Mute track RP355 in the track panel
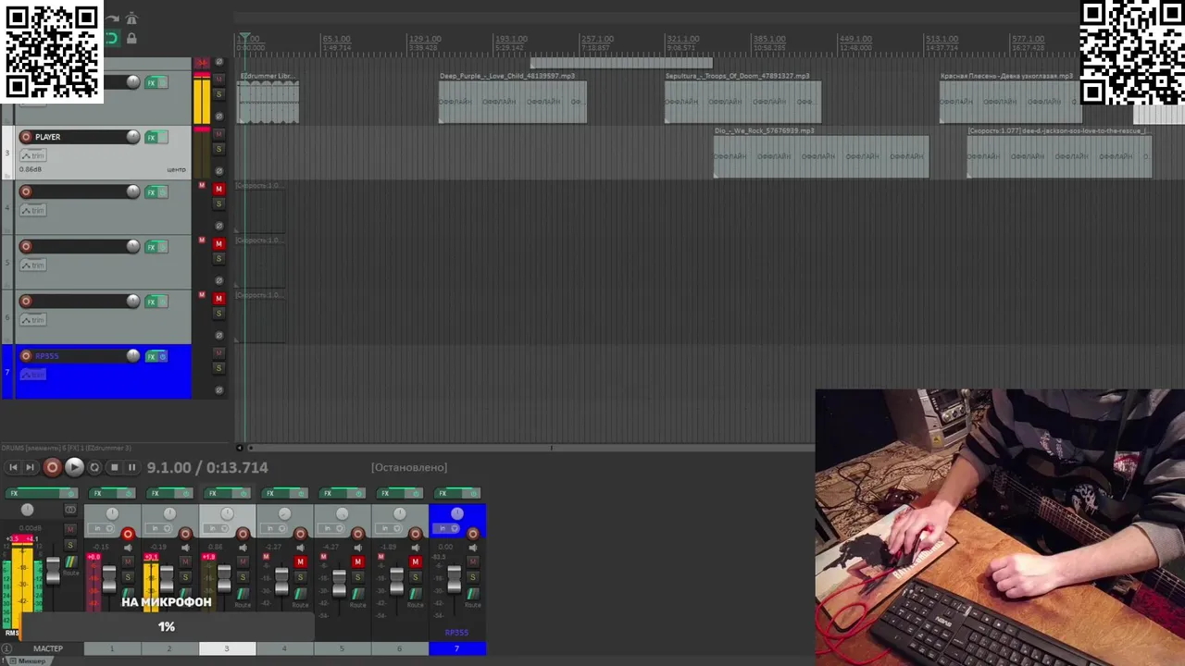The width and height of the screenshot is (1185, 666). coord(218,352)
